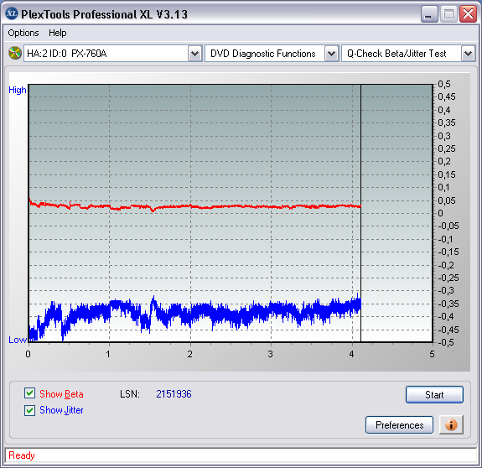
Task: Click the High jitter axis label
Action: click(x=18, y=90)
